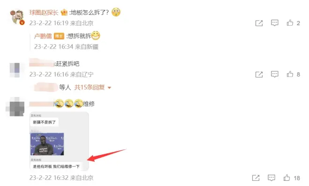Open reply box for 赶紧拆吧 comment
The image size is (309, 186).
274,75
